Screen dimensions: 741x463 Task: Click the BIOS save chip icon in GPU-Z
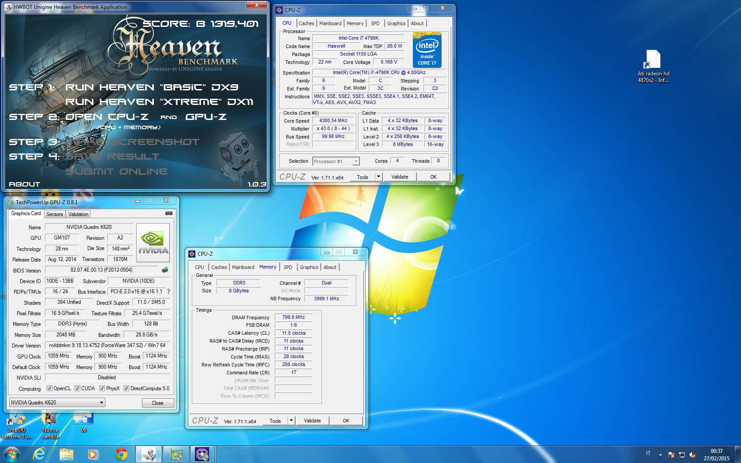165,270
